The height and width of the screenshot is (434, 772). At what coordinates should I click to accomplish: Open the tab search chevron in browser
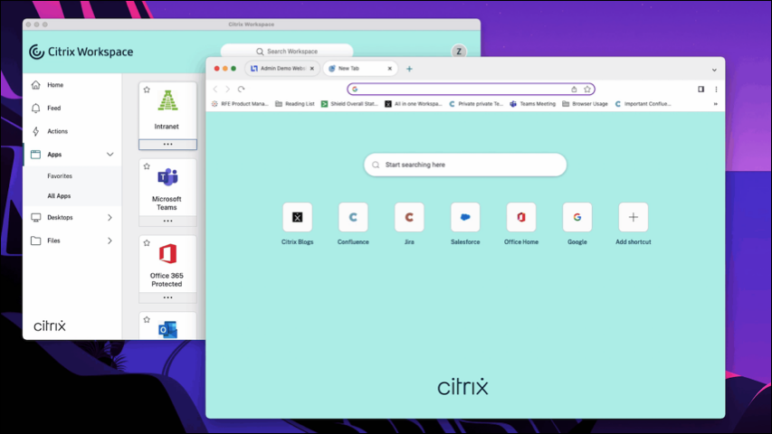[x=714, y=70]
